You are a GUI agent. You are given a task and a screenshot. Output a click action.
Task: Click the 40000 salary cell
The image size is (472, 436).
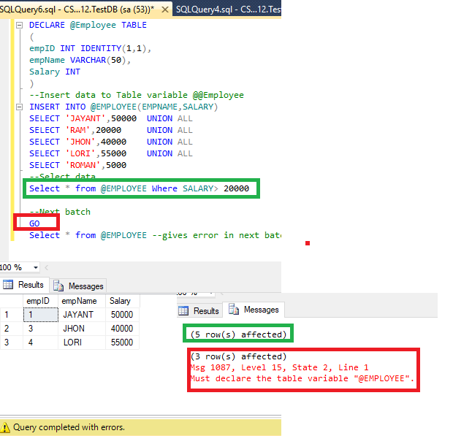click(x=123, y=329)
